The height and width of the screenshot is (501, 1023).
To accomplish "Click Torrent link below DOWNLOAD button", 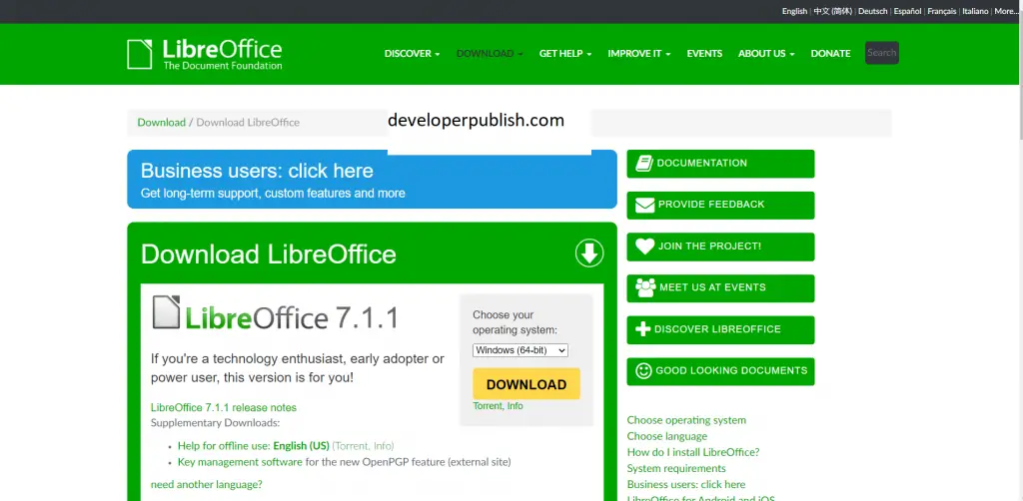I will click(488, 406).
